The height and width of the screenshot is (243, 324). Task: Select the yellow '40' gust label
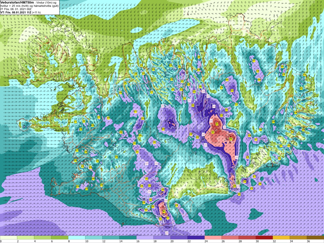click(x=235, y=186)
